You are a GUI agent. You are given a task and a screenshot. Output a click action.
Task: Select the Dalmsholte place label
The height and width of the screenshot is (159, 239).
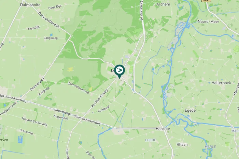coord(30,5)
